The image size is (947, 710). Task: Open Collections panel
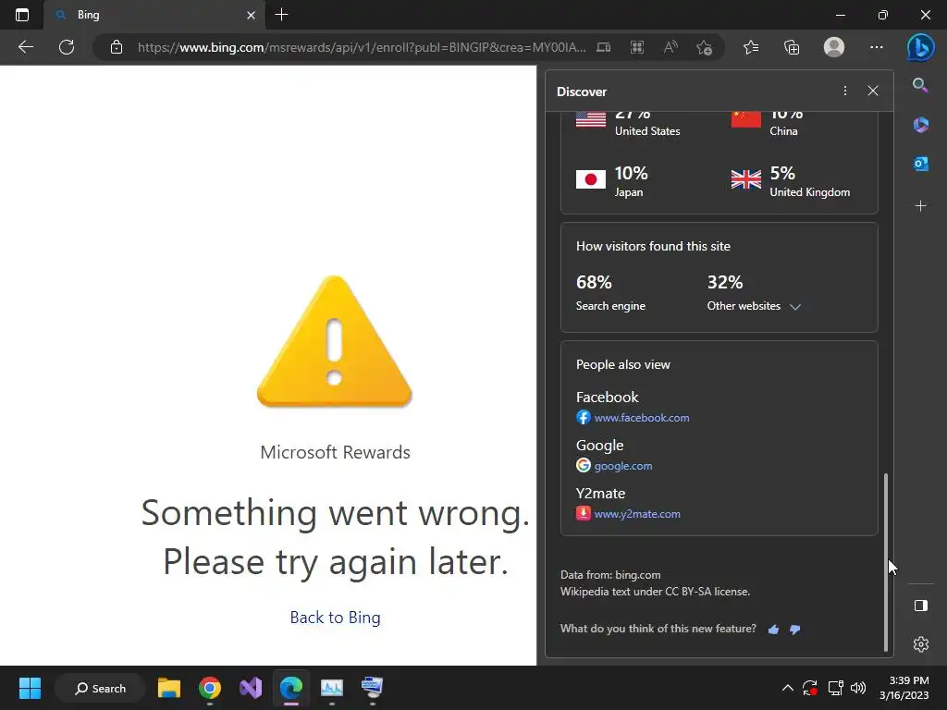click(792, 47)
